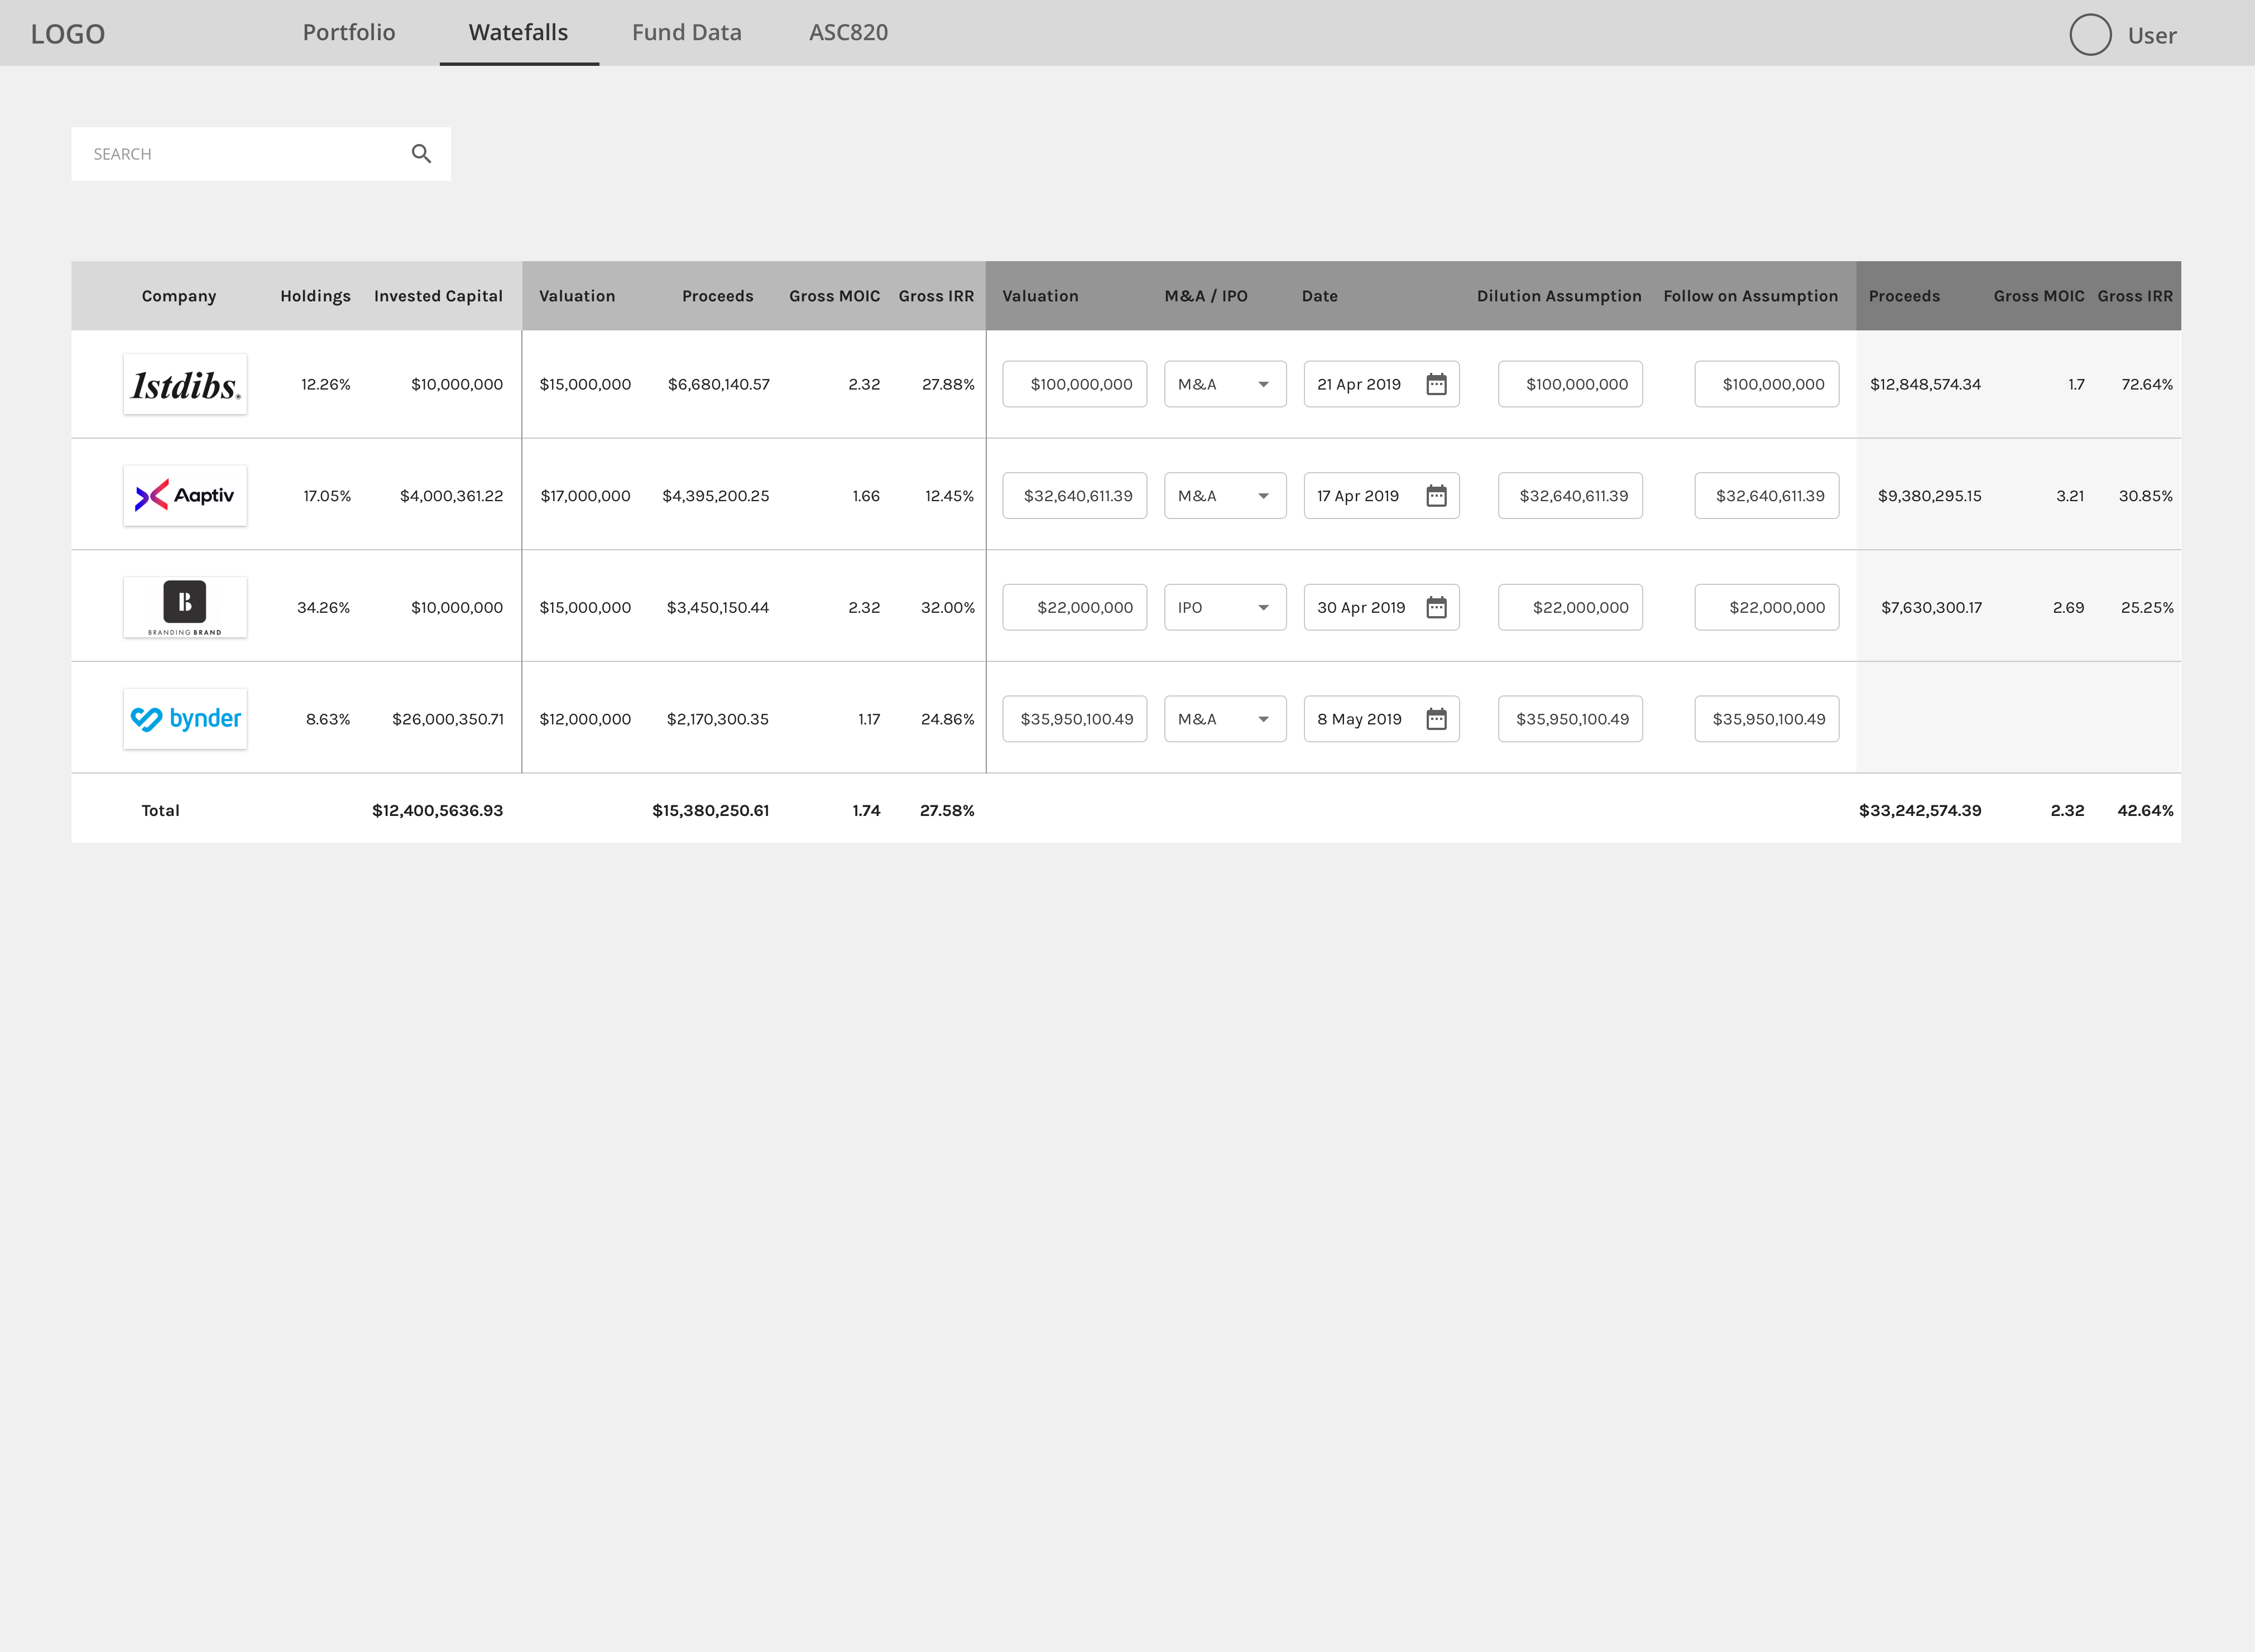Viewport: 2255px width, 1652px height.
Task: Click the LOGO link in header
Action: 68,34
